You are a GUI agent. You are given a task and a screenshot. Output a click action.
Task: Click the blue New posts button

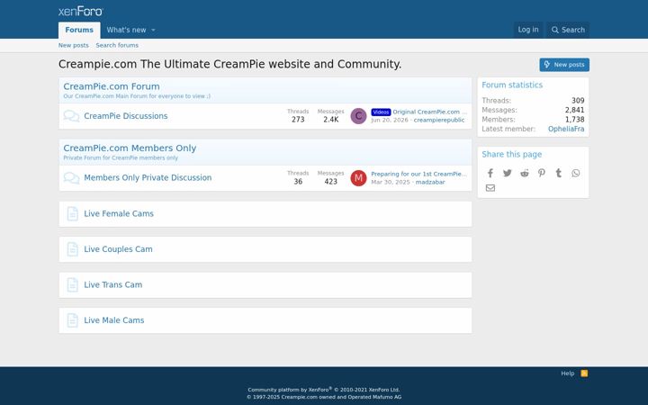point(564,65)
